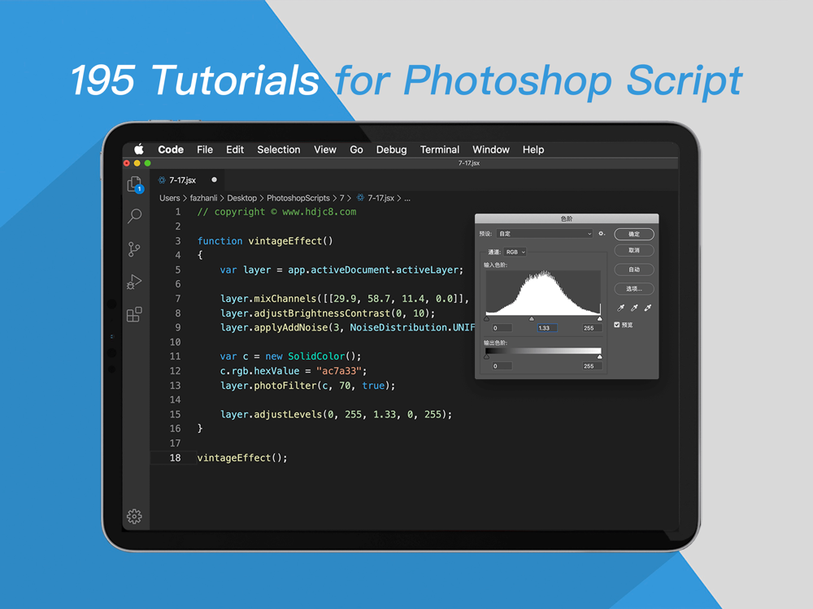The image size is (813, 609).
Task: Click the output highlight field 255
Action: [x=592, y=366]
